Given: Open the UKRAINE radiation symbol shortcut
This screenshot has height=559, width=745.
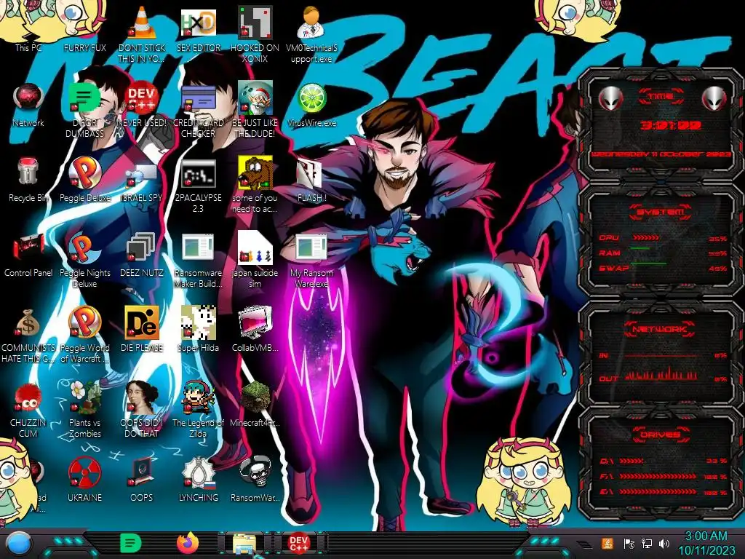Looking at the screenshot, I should point(84,472).
